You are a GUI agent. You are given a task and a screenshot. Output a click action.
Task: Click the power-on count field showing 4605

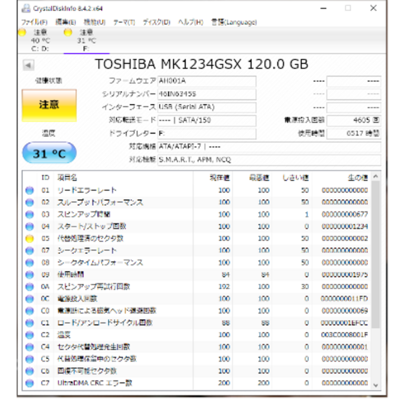[354, 120]
